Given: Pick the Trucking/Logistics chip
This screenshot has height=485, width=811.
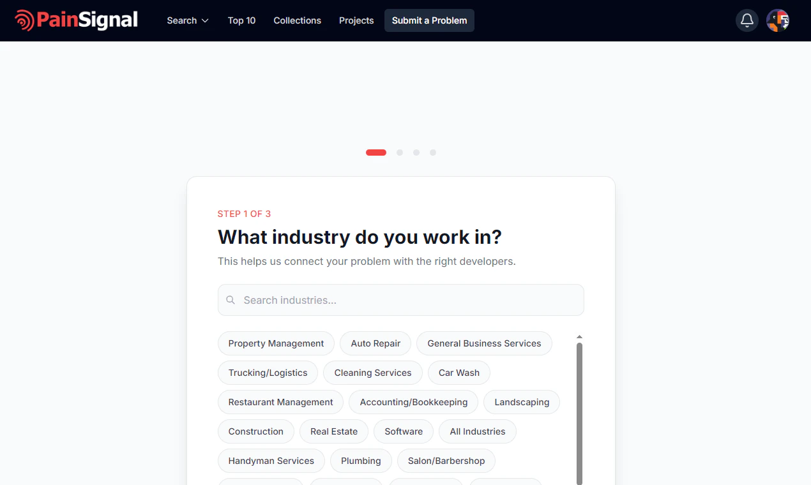Looking at the screenshot, I should (268, 373).
